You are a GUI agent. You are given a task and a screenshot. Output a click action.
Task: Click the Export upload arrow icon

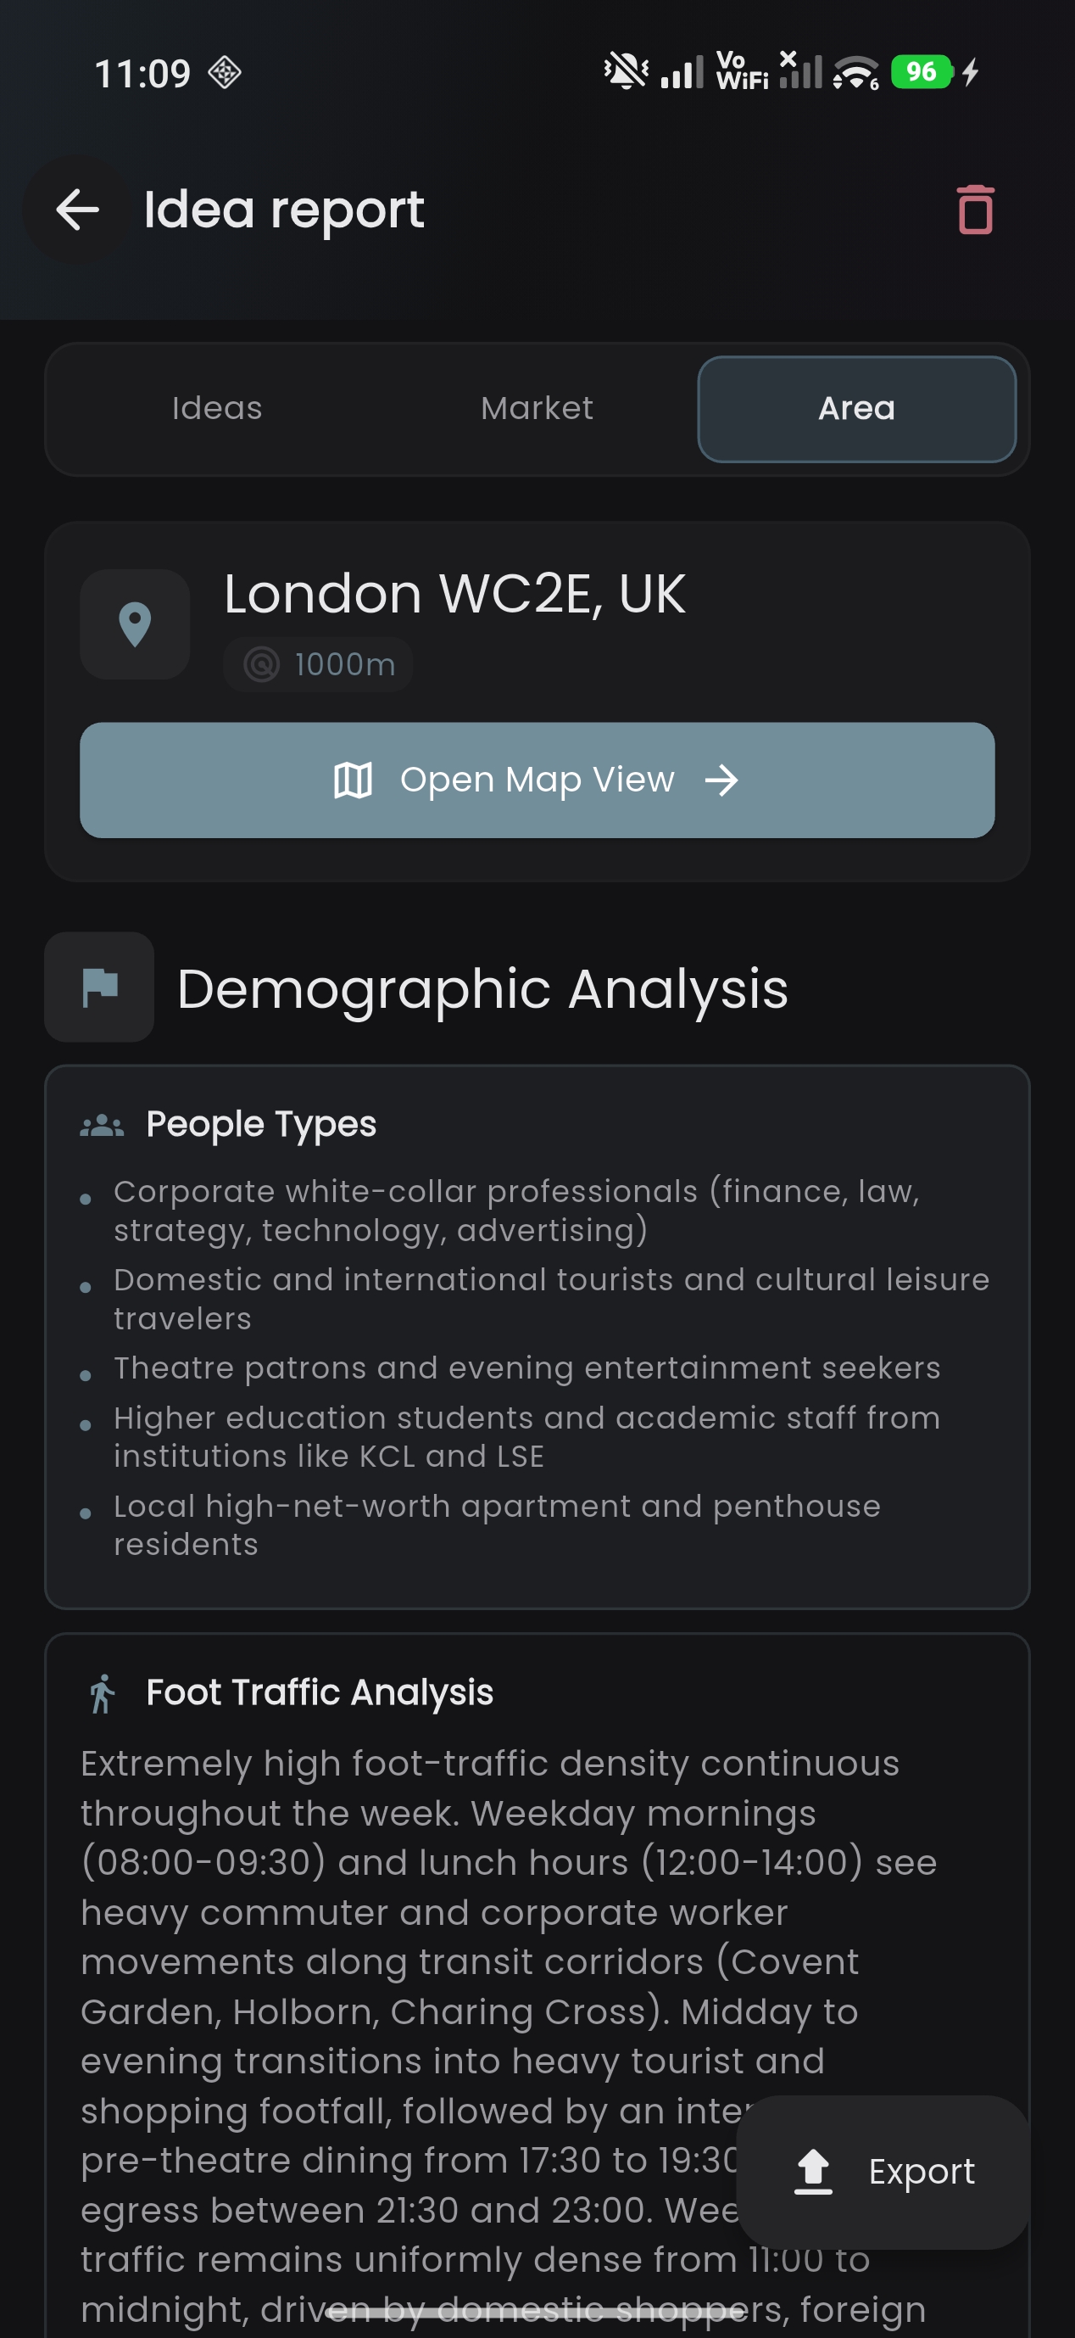[813, 2172]
